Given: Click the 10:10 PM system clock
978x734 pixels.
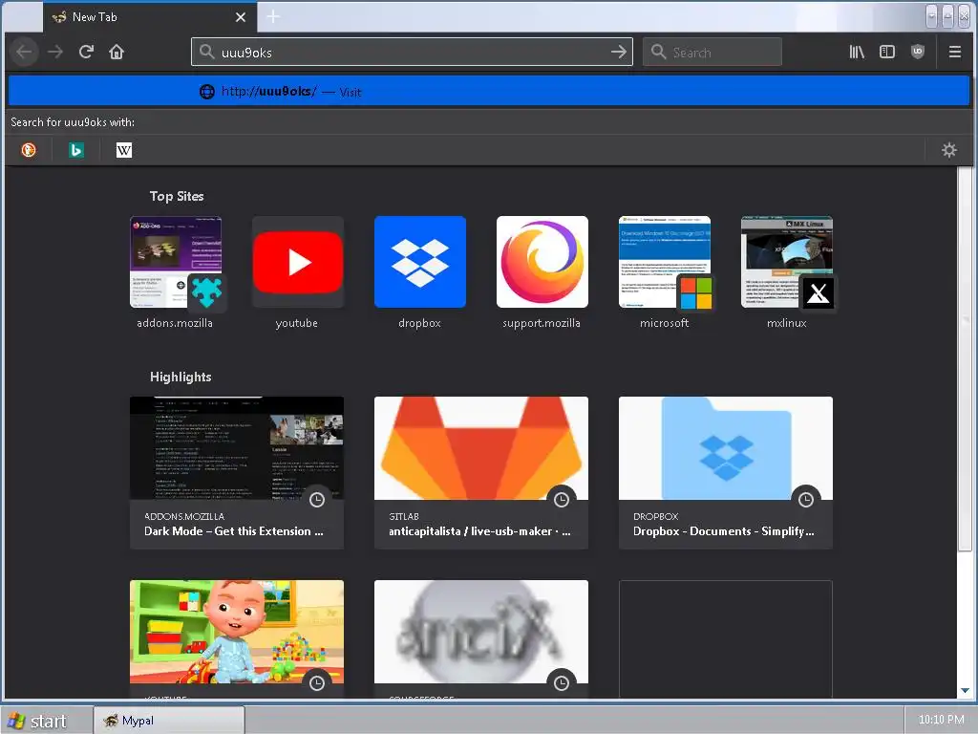Looking at the screenshot, I should click(x=941, y=720).
